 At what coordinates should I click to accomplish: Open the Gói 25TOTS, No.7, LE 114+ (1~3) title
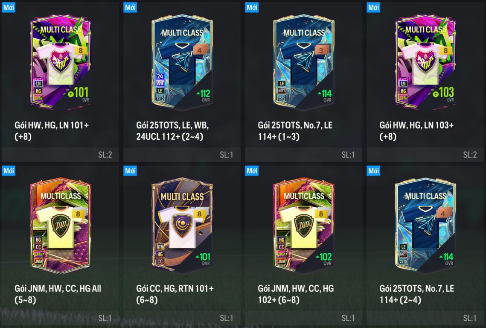295,131
